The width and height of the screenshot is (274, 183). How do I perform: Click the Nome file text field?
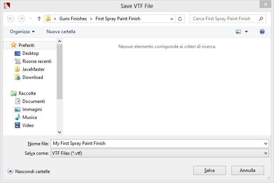pyautogui.click(x=156, y=144)
